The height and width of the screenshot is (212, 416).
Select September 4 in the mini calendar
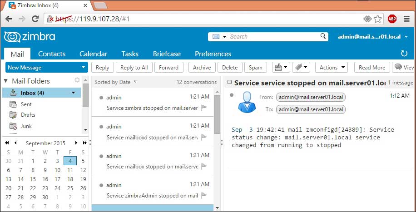[x=70, y=161]
